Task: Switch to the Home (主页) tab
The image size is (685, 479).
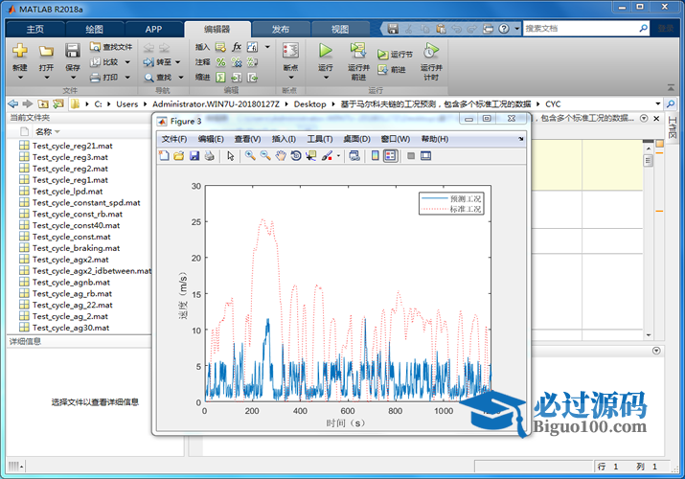Action: pyautogui.click(x=34, y=30)
